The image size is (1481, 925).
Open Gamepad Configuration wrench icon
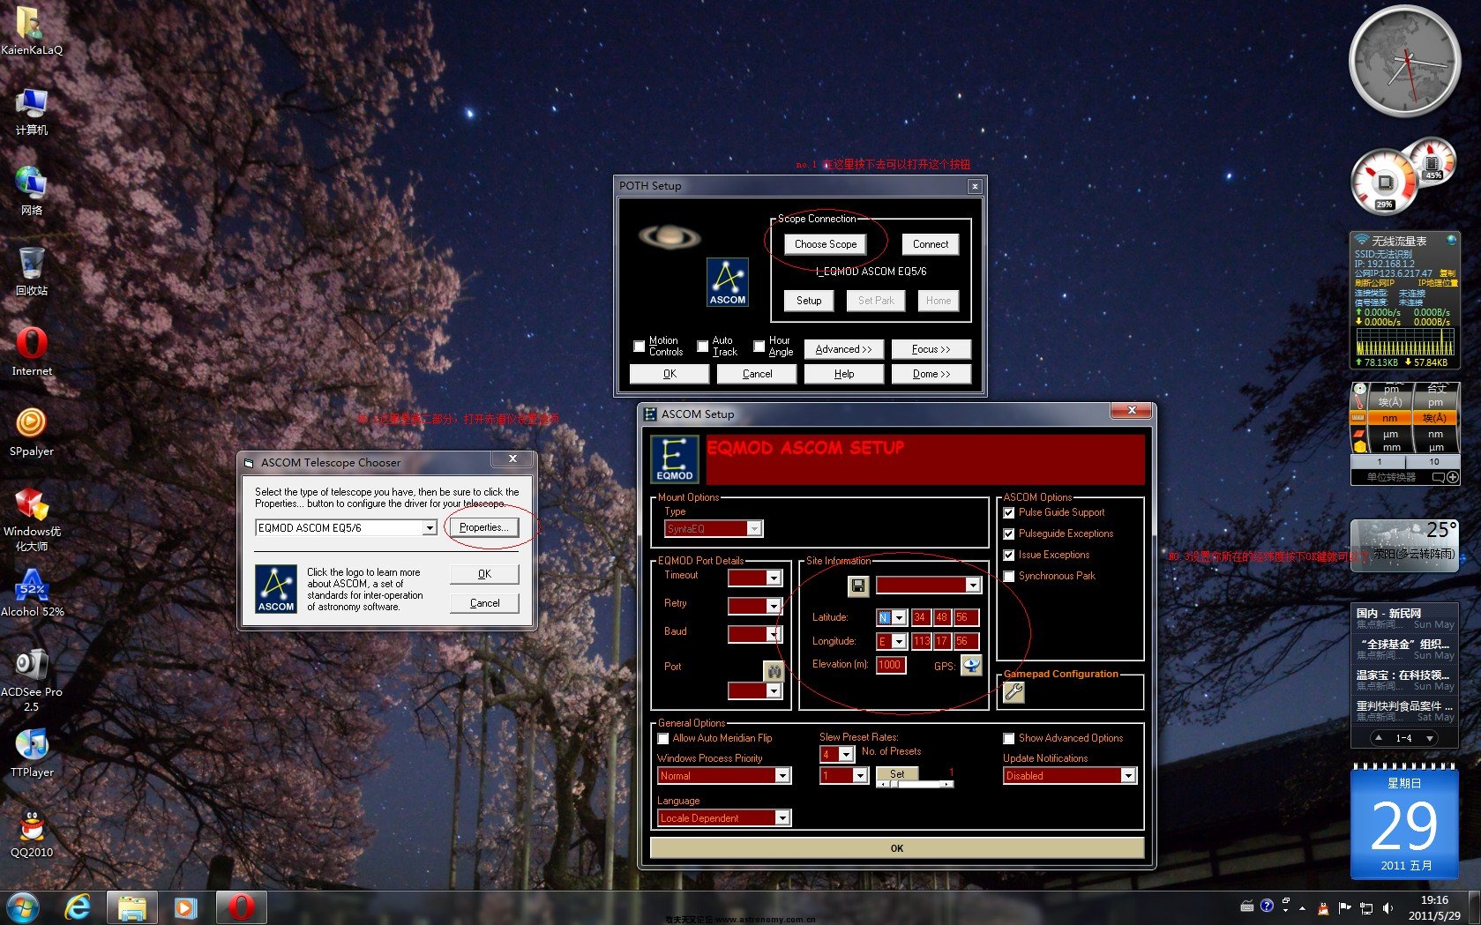(1014, 693)
